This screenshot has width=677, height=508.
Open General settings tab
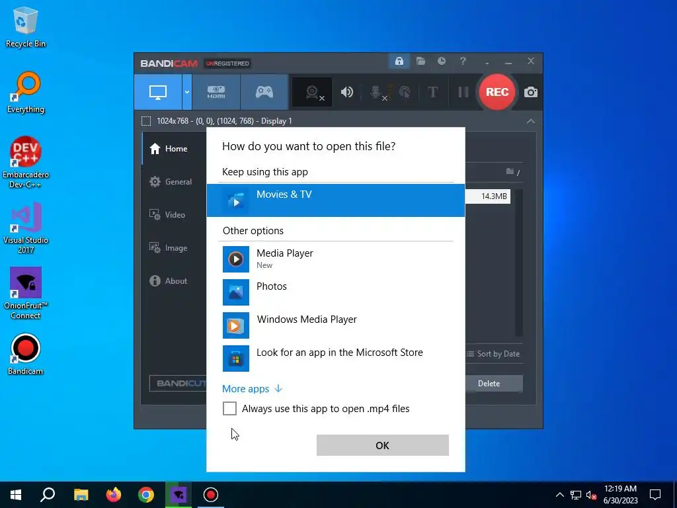[175, 182]
